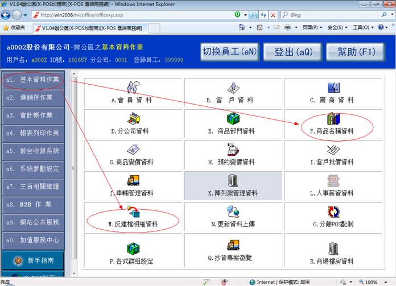Open the 會員資料 member data icon
The width and height of the screenshot is (396, 286).
click(132, 88)
